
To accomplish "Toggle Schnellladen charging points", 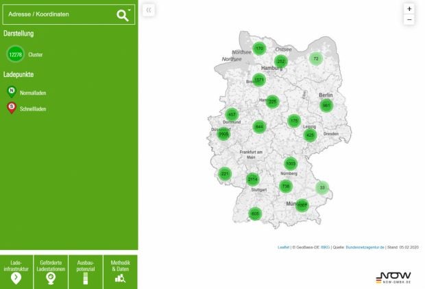I will pyautogui.click(x=11, y=108).
